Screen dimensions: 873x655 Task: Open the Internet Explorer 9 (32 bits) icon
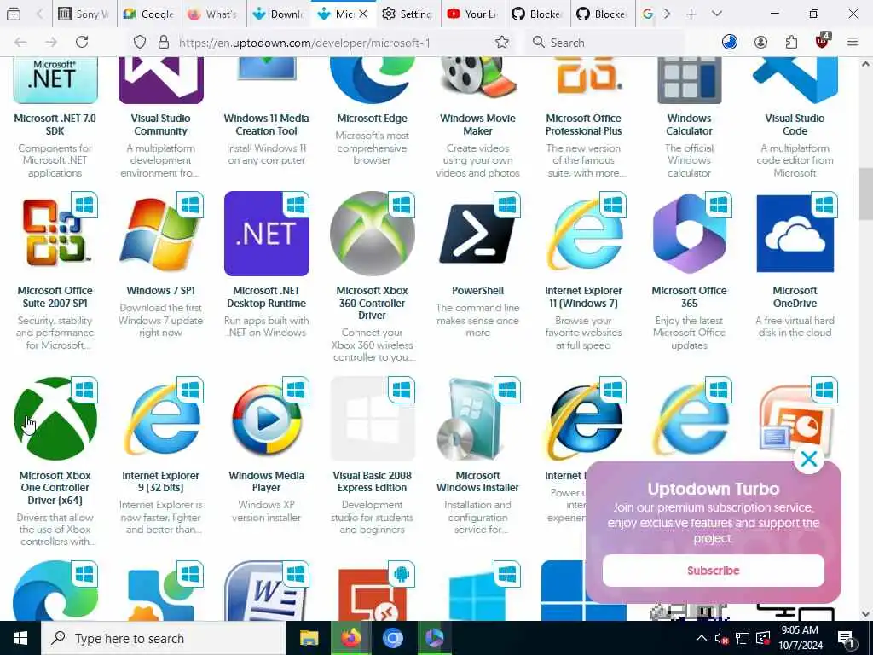pyautogui.click(x=161, y=418)
